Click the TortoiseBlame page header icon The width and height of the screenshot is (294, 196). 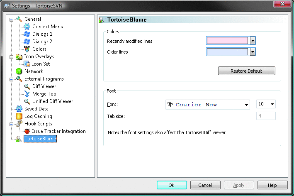tap(102, 20)
